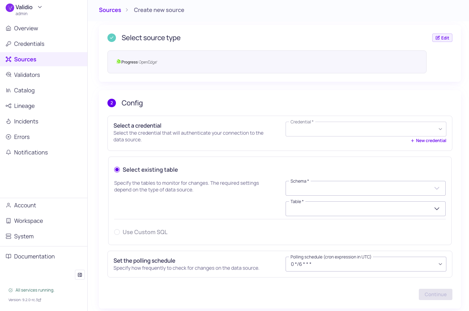Screen dimensions: 469x311
Task: Click the Errors circle-x icon
Action: click(8, 137)
